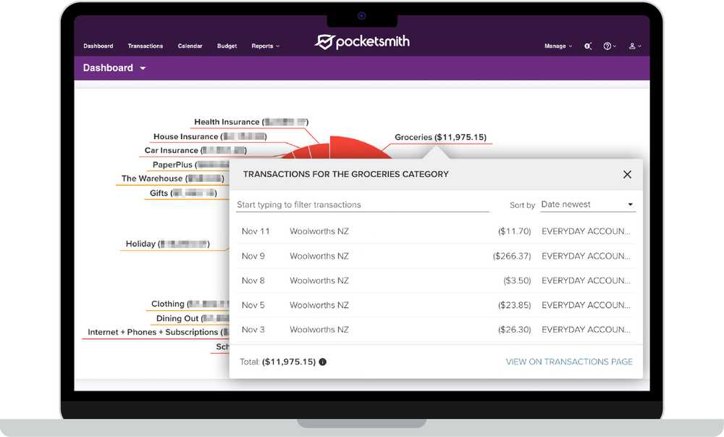Select the Nov 9 Woolworths NZ transaction
Screen dimensions: 724x437
tap(436, 256)
